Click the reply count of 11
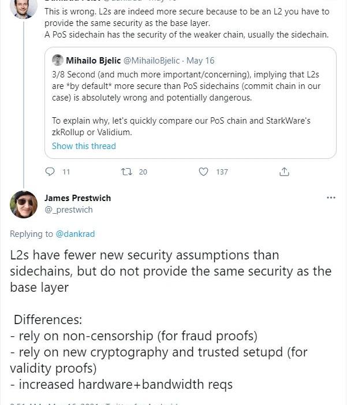Image resolution: width=347 pixels, height=405 pixels. tap(66, 172)
